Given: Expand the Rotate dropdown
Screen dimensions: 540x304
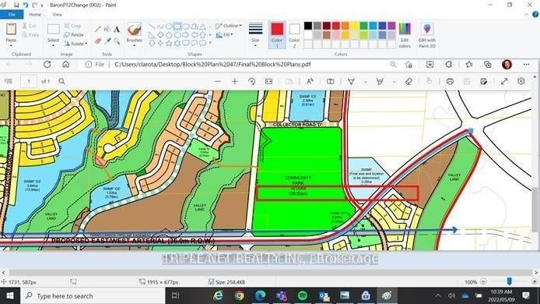Looking at the screenshot, I should click(x=75, y=44).
